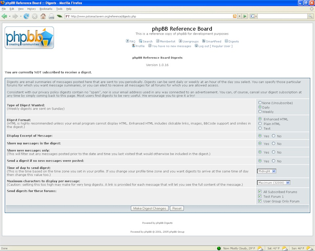Click the search magnifier icon
Screen dimensions: 315x251
tap(310, 16)
